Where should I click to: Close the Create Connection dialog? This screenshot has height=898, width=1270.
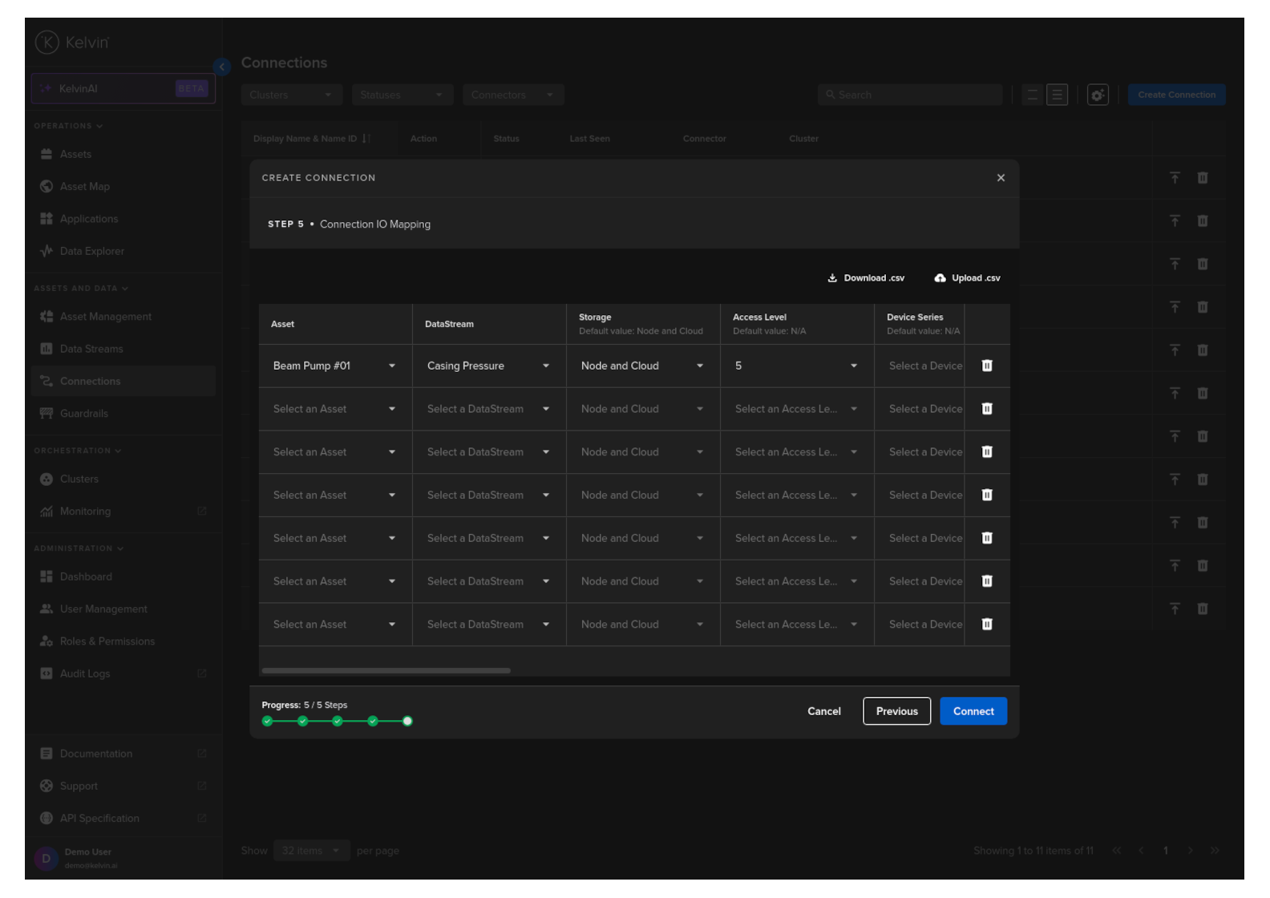pos(1001,178)
